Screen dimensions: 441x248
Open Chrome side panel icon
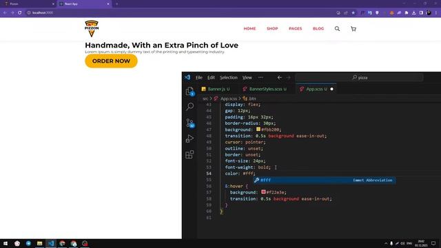pos(421,12)
